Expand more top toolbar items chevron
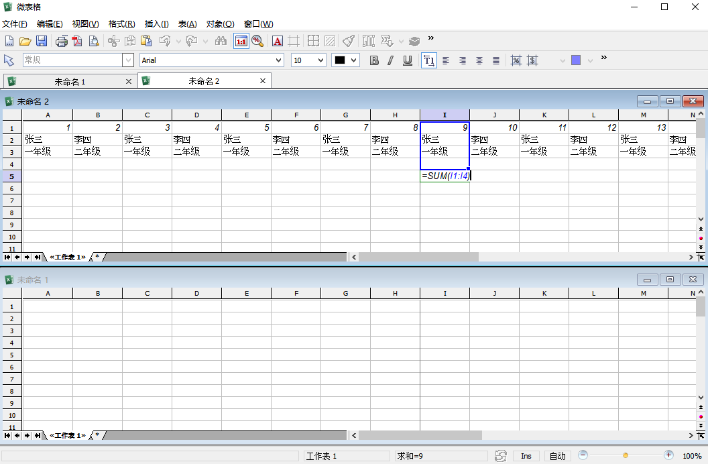 430,38
